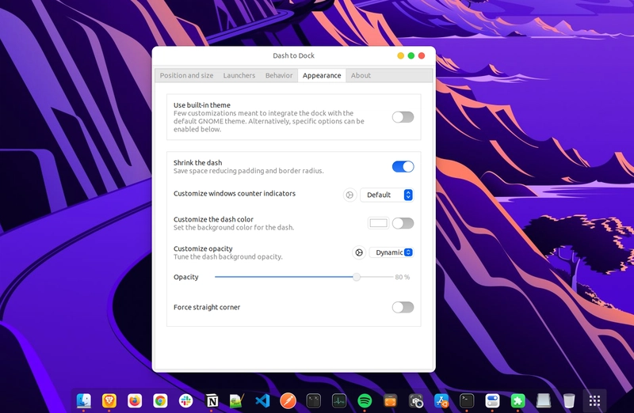Launch Brave browser from the dock
Image resolution: width=634 pixels, height=413 pixels.
coord(109,400)
